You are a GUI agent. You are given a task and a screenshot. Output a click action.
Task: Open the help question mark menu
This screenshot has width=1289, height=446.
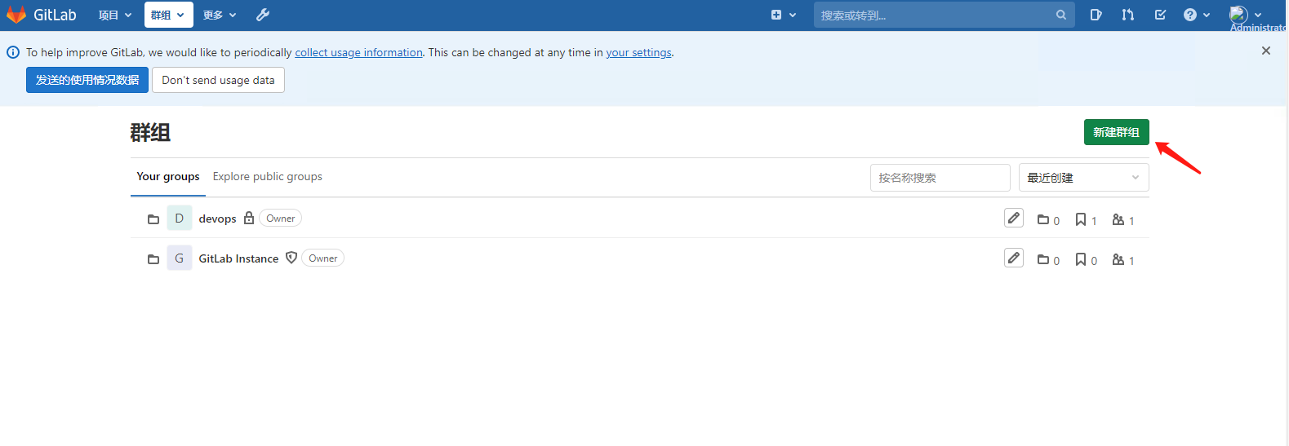[1197, 15]
